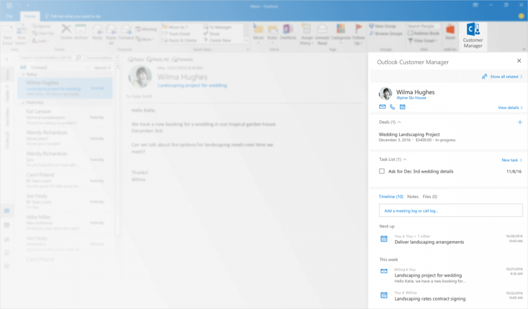The image size is (528, 309).
Task: Click the Forward button in the ribbon
Action: (x=126, y=32)
